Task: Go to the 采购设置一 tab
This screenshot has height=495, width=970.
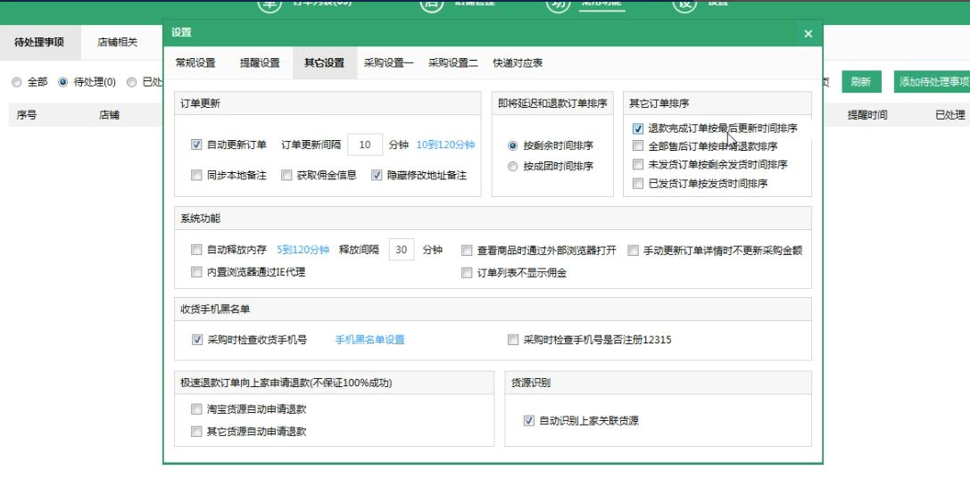Action: [388, 63]
